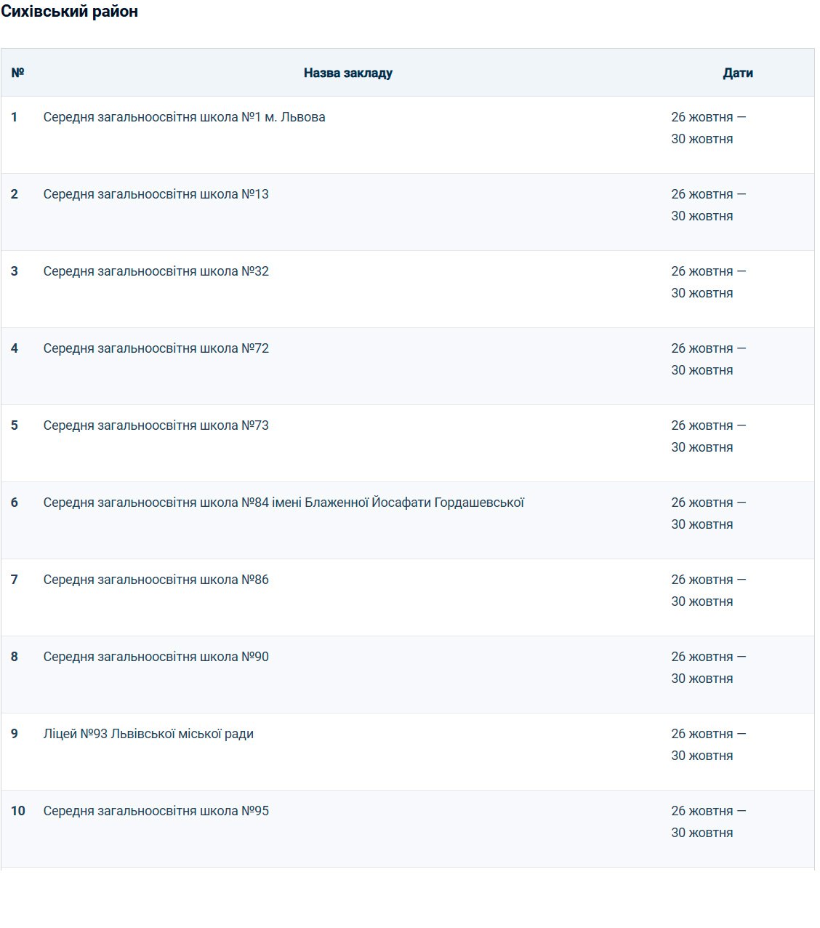Select dates cell of school №90
The width and height of the screenshot is (820, 928).
pyautogui.click(x=709, y=668)
